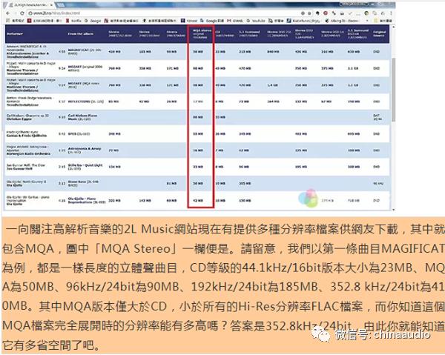Download the 72 MB file in Astrognosia row

tap(113, 150)
